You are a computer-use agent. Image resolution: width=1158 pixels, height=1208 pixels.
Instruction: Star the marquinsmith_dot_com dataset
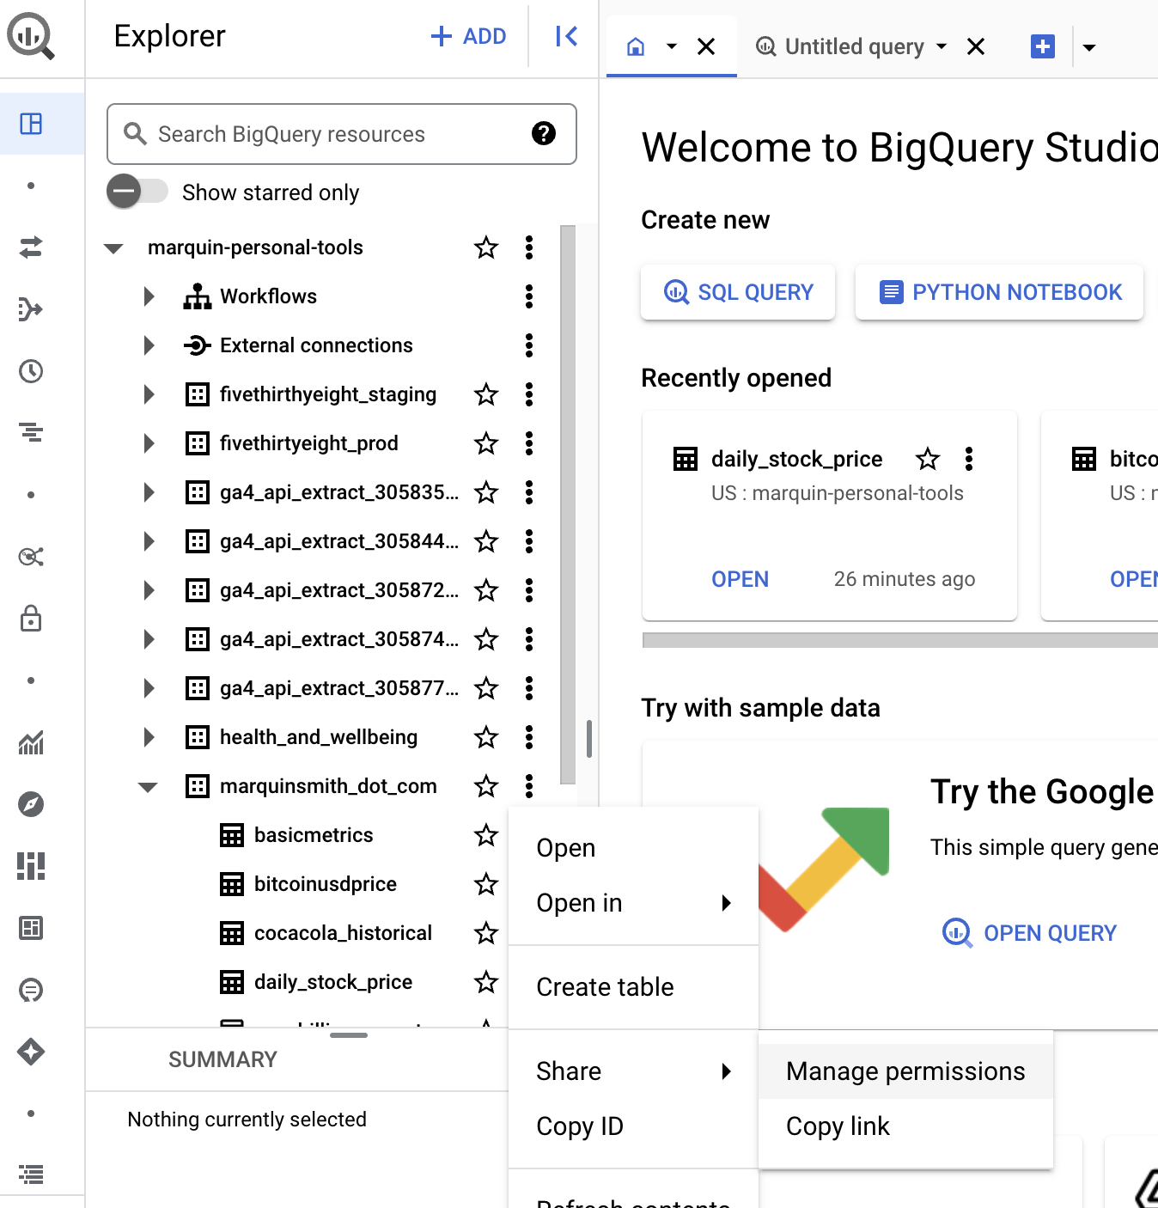pos(486,786)
